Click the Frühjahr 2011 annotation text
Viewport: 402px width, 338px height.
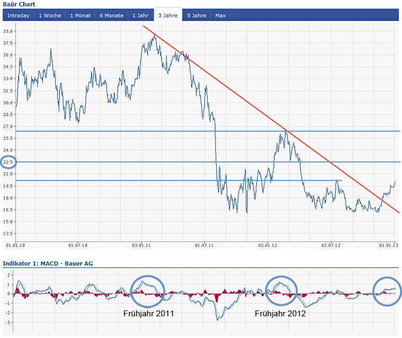pyautogui.click(x=149, y=314)
